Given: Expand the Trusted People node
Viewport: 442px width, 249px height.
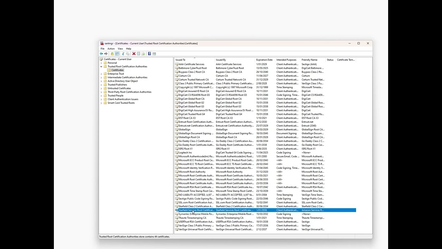Looking at the screenshot, I should pyautogui.click(x=101, y=95).
